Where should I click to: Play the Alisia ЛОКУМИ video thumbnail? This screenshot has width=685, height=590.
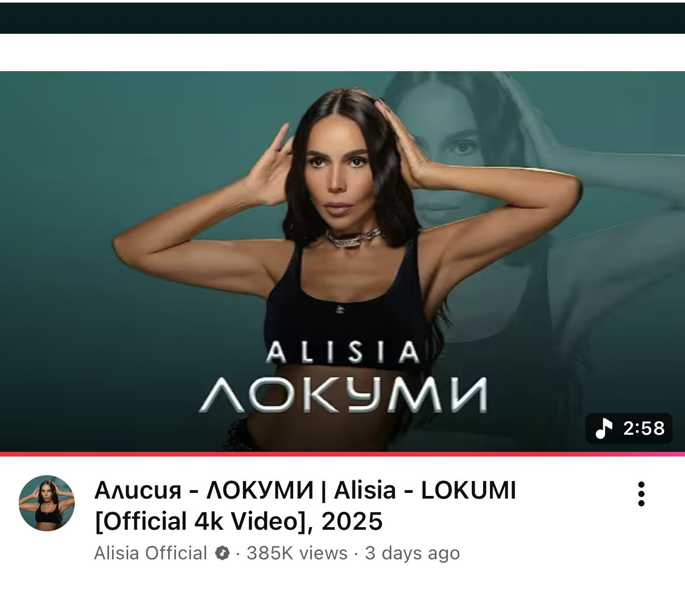click(x=342, y=261)
